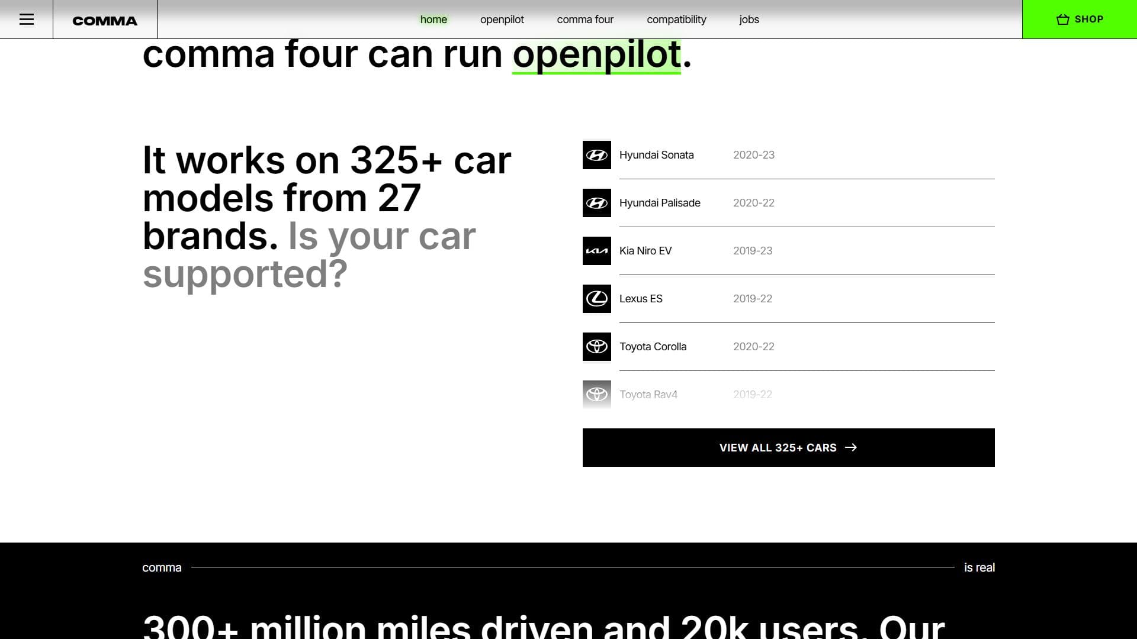Click the 2020-22 years for Palisade

(754, 203)
